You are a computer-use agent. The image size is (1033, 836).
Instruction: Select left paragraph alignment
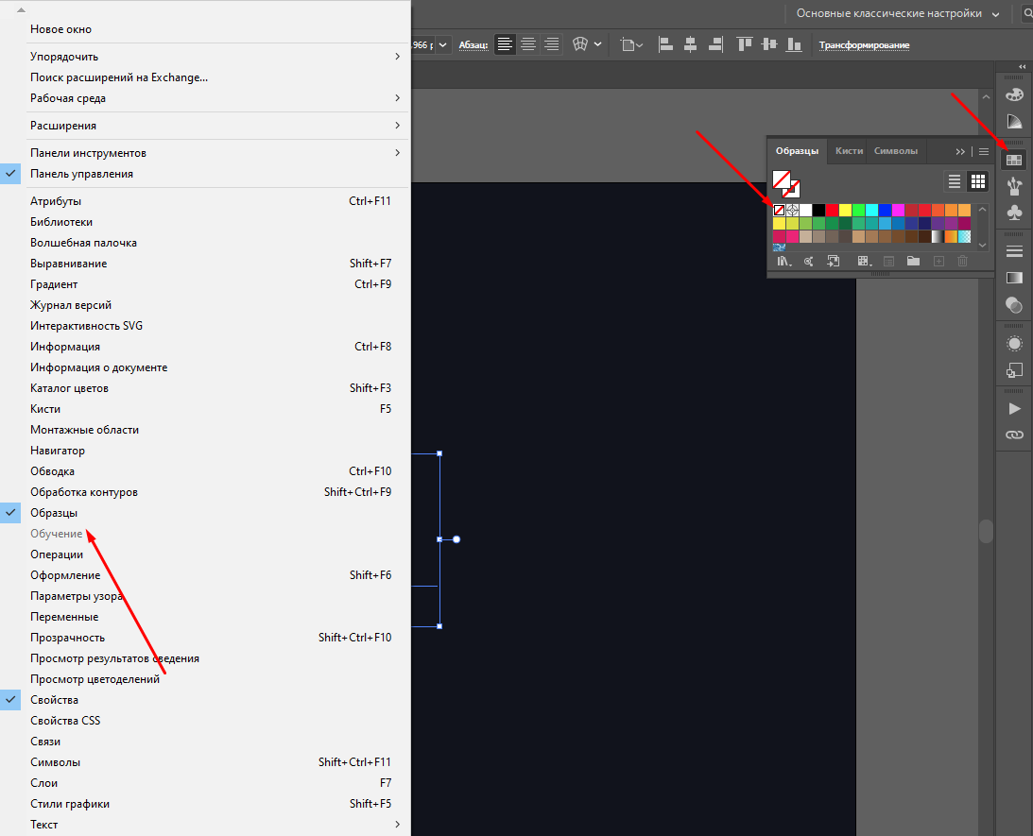pos(505,44)
